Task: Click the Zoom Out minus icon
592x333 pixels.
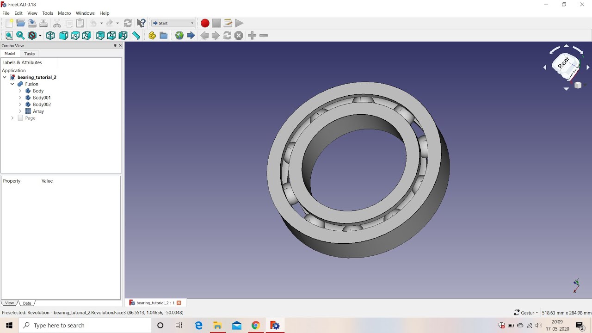Action: (x=264, y=36)
